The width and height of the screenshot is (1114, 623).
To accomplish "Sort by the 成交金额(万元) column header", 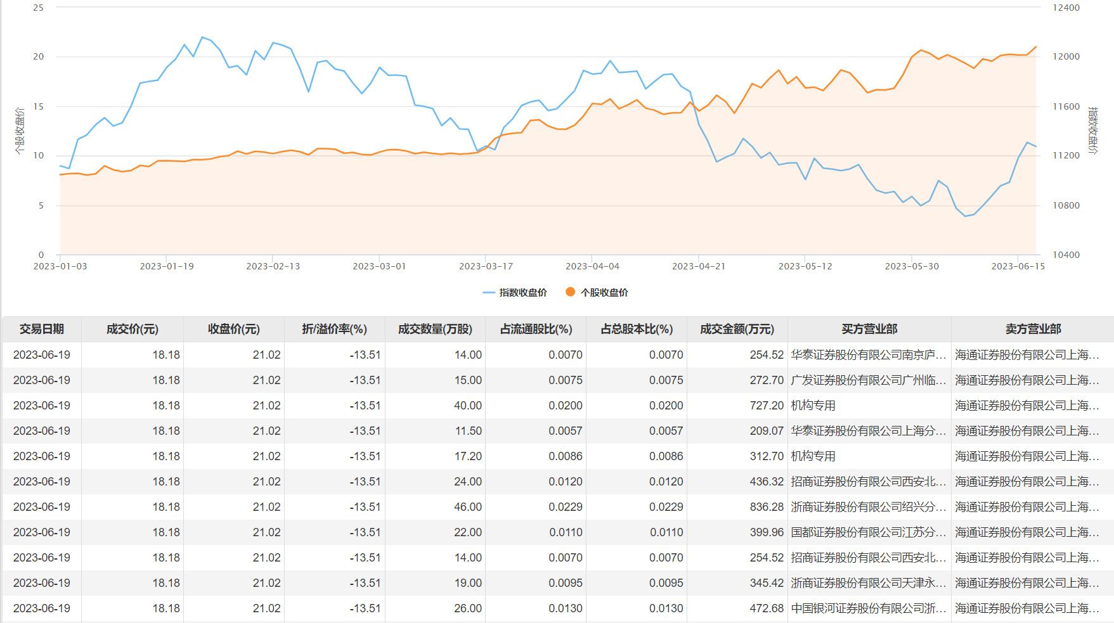I will click(737, 329).
